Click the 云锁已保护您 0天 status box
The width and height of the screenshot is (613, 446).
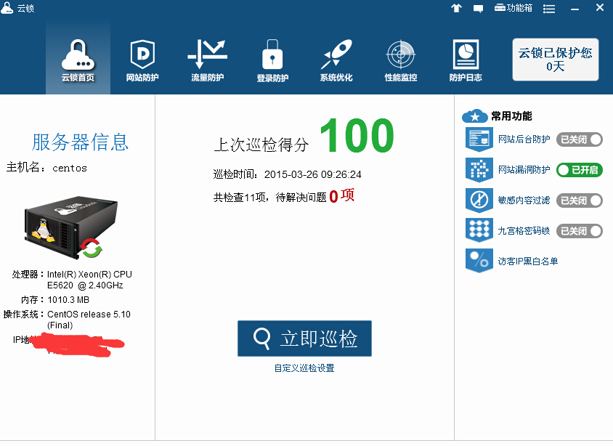[x=555, y=60]
